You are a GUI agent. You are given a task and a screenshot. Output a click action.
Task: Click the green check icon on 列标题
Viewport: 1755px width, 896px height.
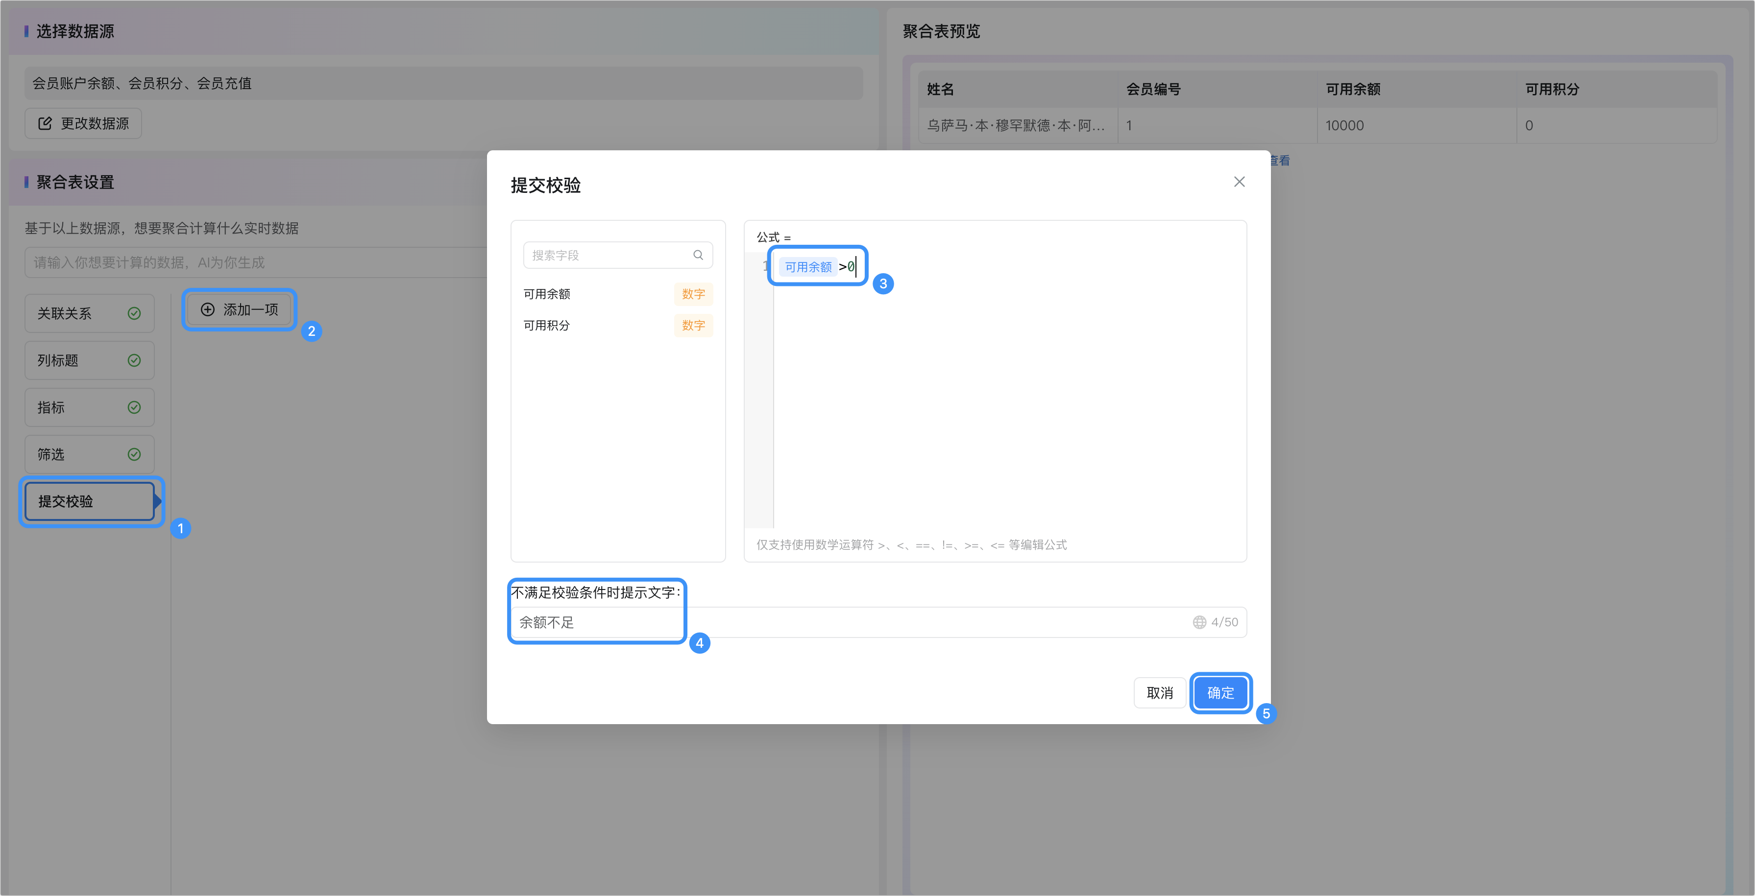click(x=134, y=360)
